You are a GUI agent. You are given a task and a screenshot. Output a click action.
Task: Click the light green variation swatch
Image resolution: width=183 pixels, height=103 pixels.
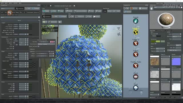click(158, 41)
